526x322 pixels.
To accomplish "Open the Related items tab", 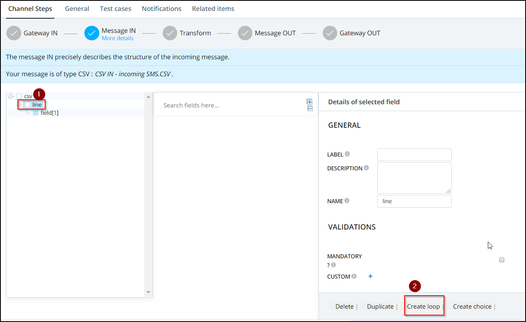I will pyautogui.click(x=213, y=9).
